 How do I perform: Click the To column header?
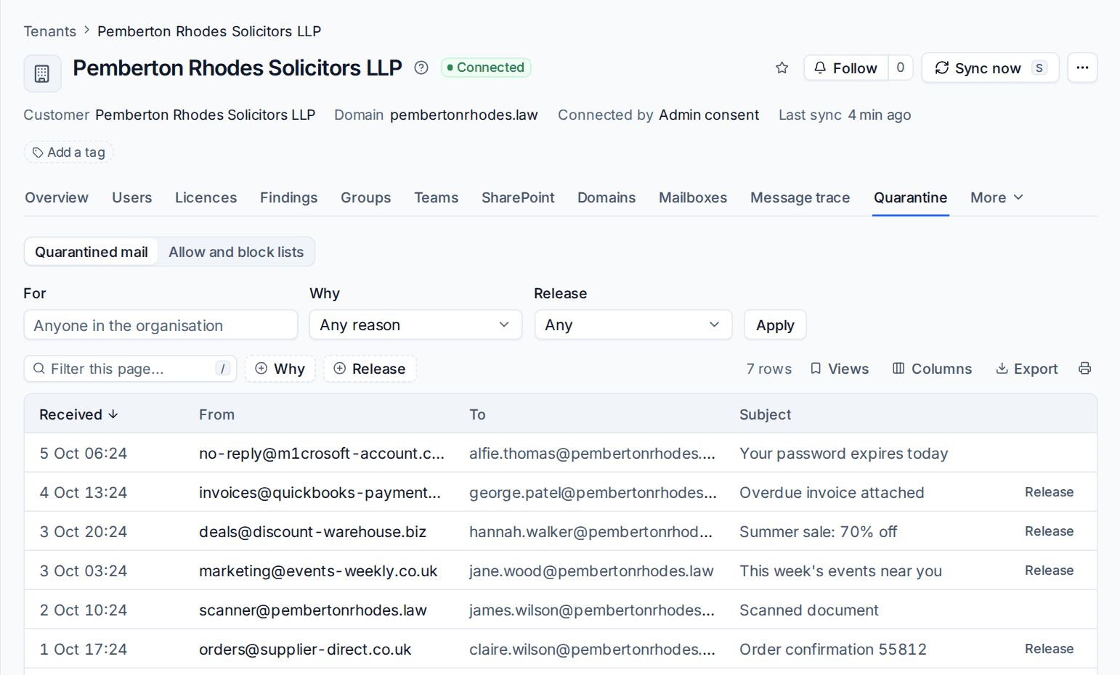(477, 414)
